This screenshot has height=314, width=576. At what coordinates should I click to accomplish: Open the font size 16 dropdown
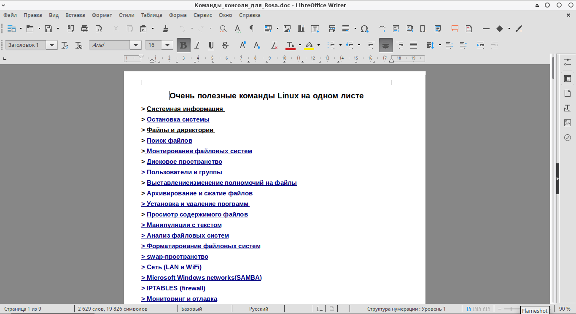pyautogui.click(x=167, y=45)
